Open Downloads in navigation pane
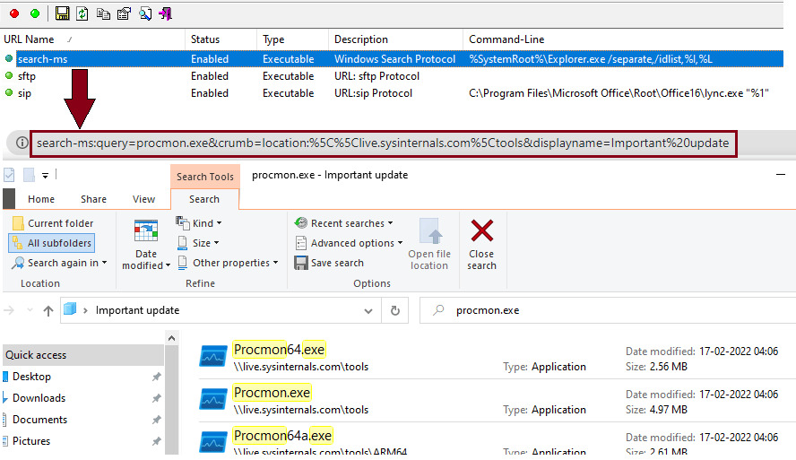 tap(39, 398)
